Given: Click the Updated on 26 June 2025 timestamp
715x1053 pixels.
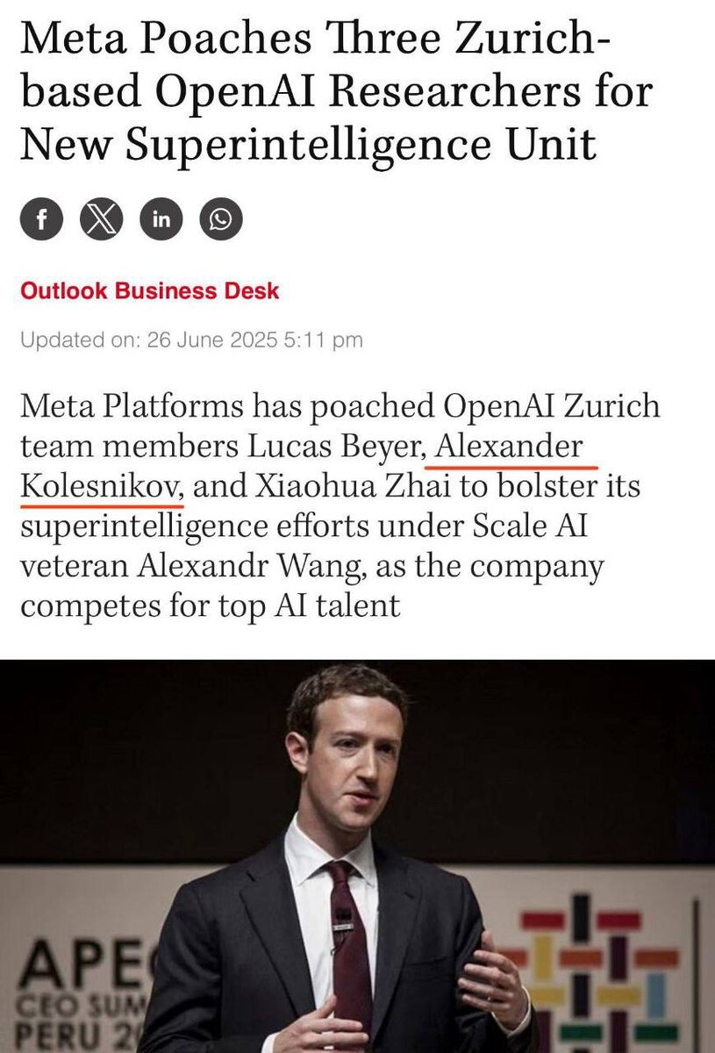Looking at the screenshot, I should (x=191, y=340).
